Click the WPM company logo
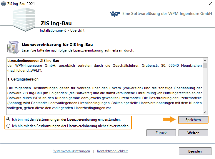The width and height of the screenshot is (215, 159). coord(116,14)
